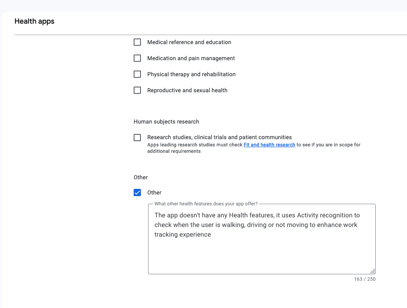407x308 pixels.
Task: Click the Reproductive and sexual health label
Action: (187, 91)
